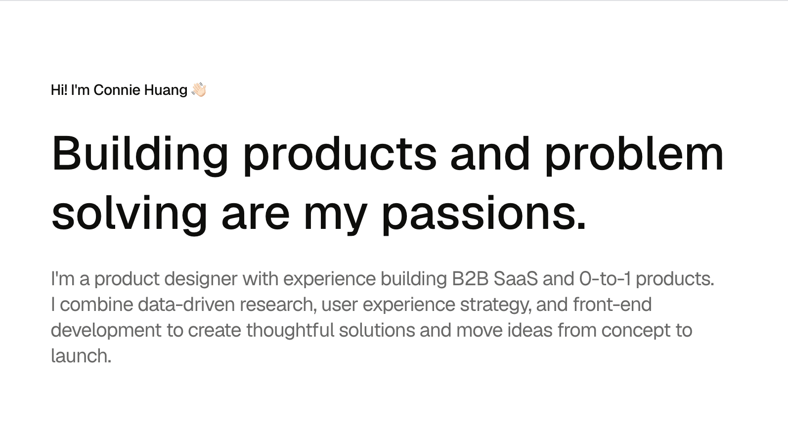Click the 'Hi! I'm Connie Huang' greeting
Screen dimensions: 788x438
tap(119, 90)
